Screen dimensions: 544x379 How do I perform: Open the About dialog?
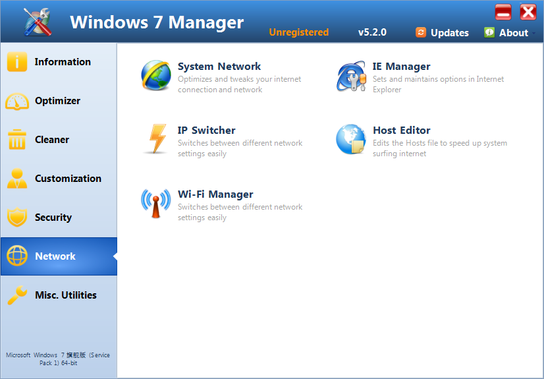(x=506, y=32)
